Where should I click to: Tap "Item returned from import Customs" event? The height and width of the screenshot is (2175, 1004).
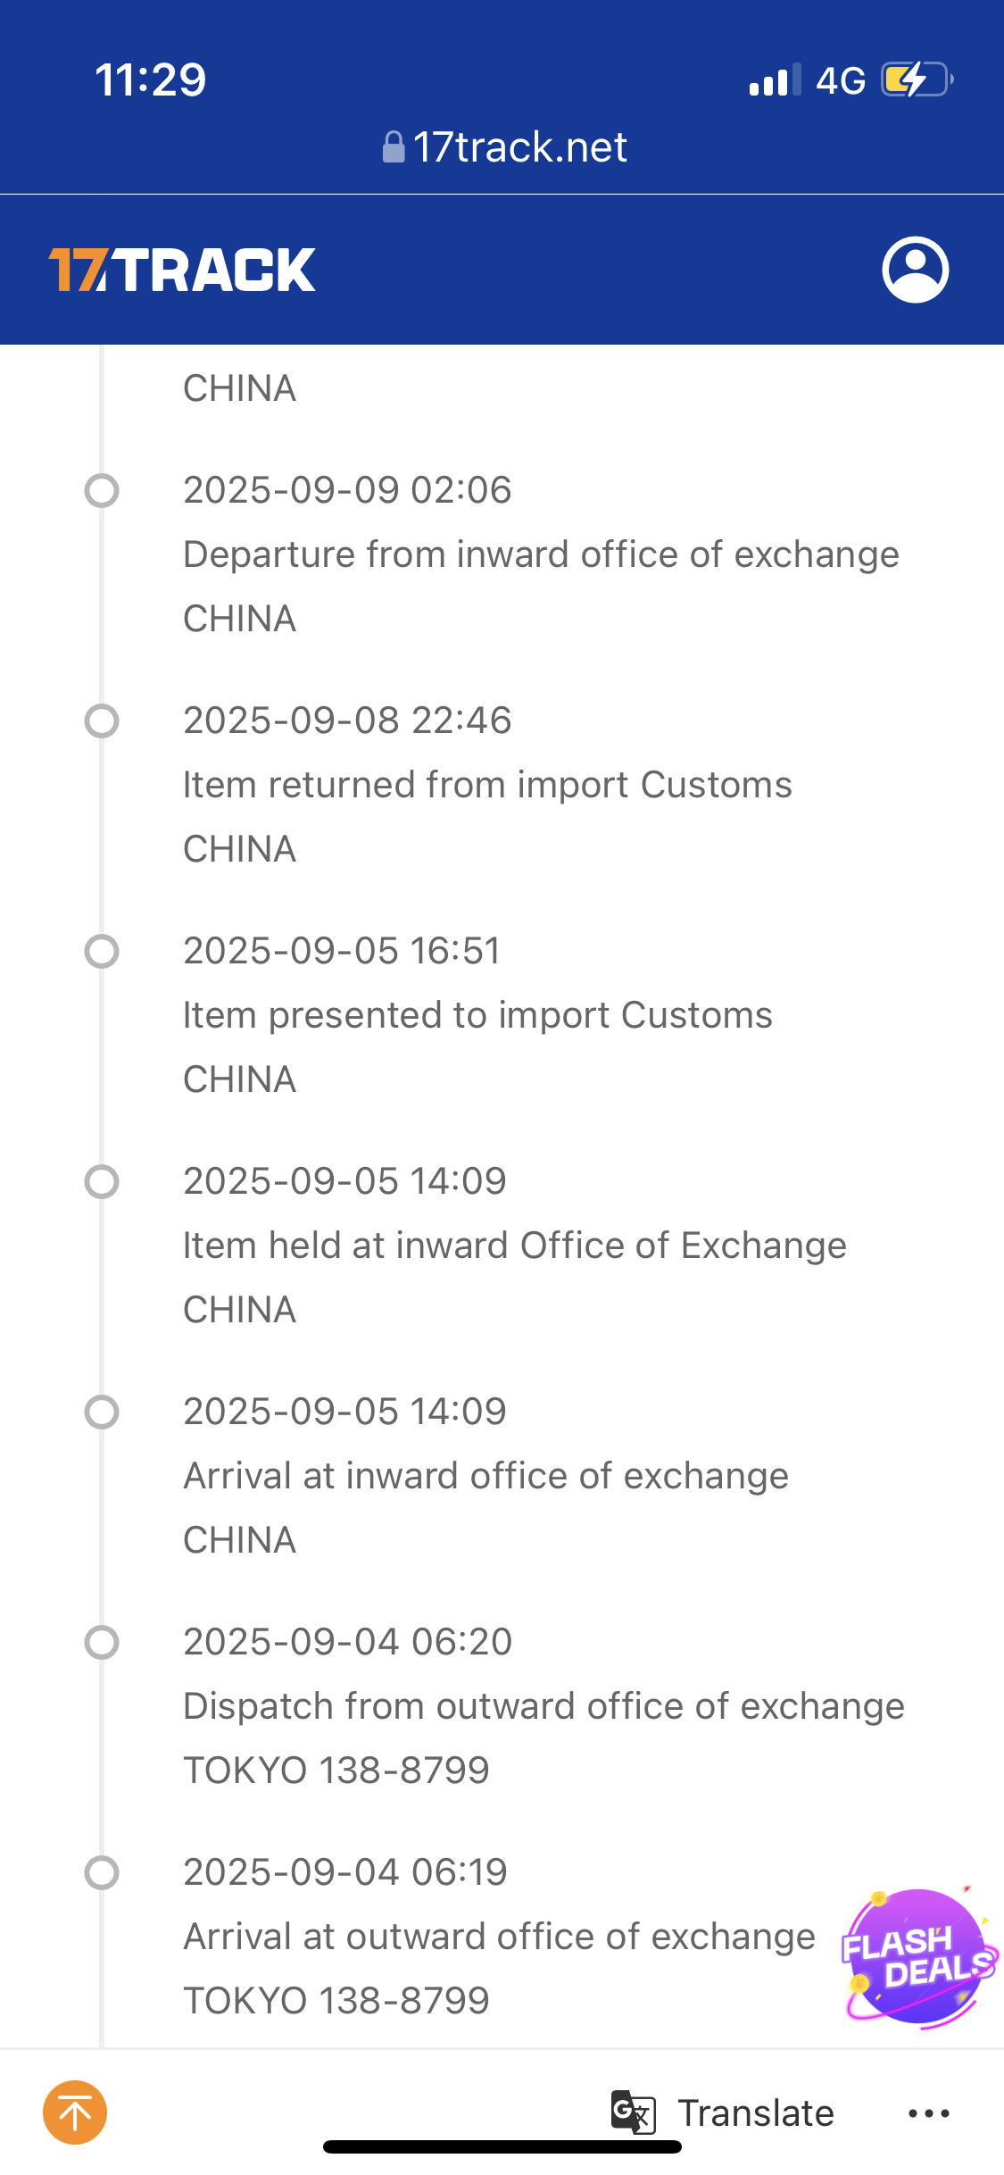coord(487,785)
